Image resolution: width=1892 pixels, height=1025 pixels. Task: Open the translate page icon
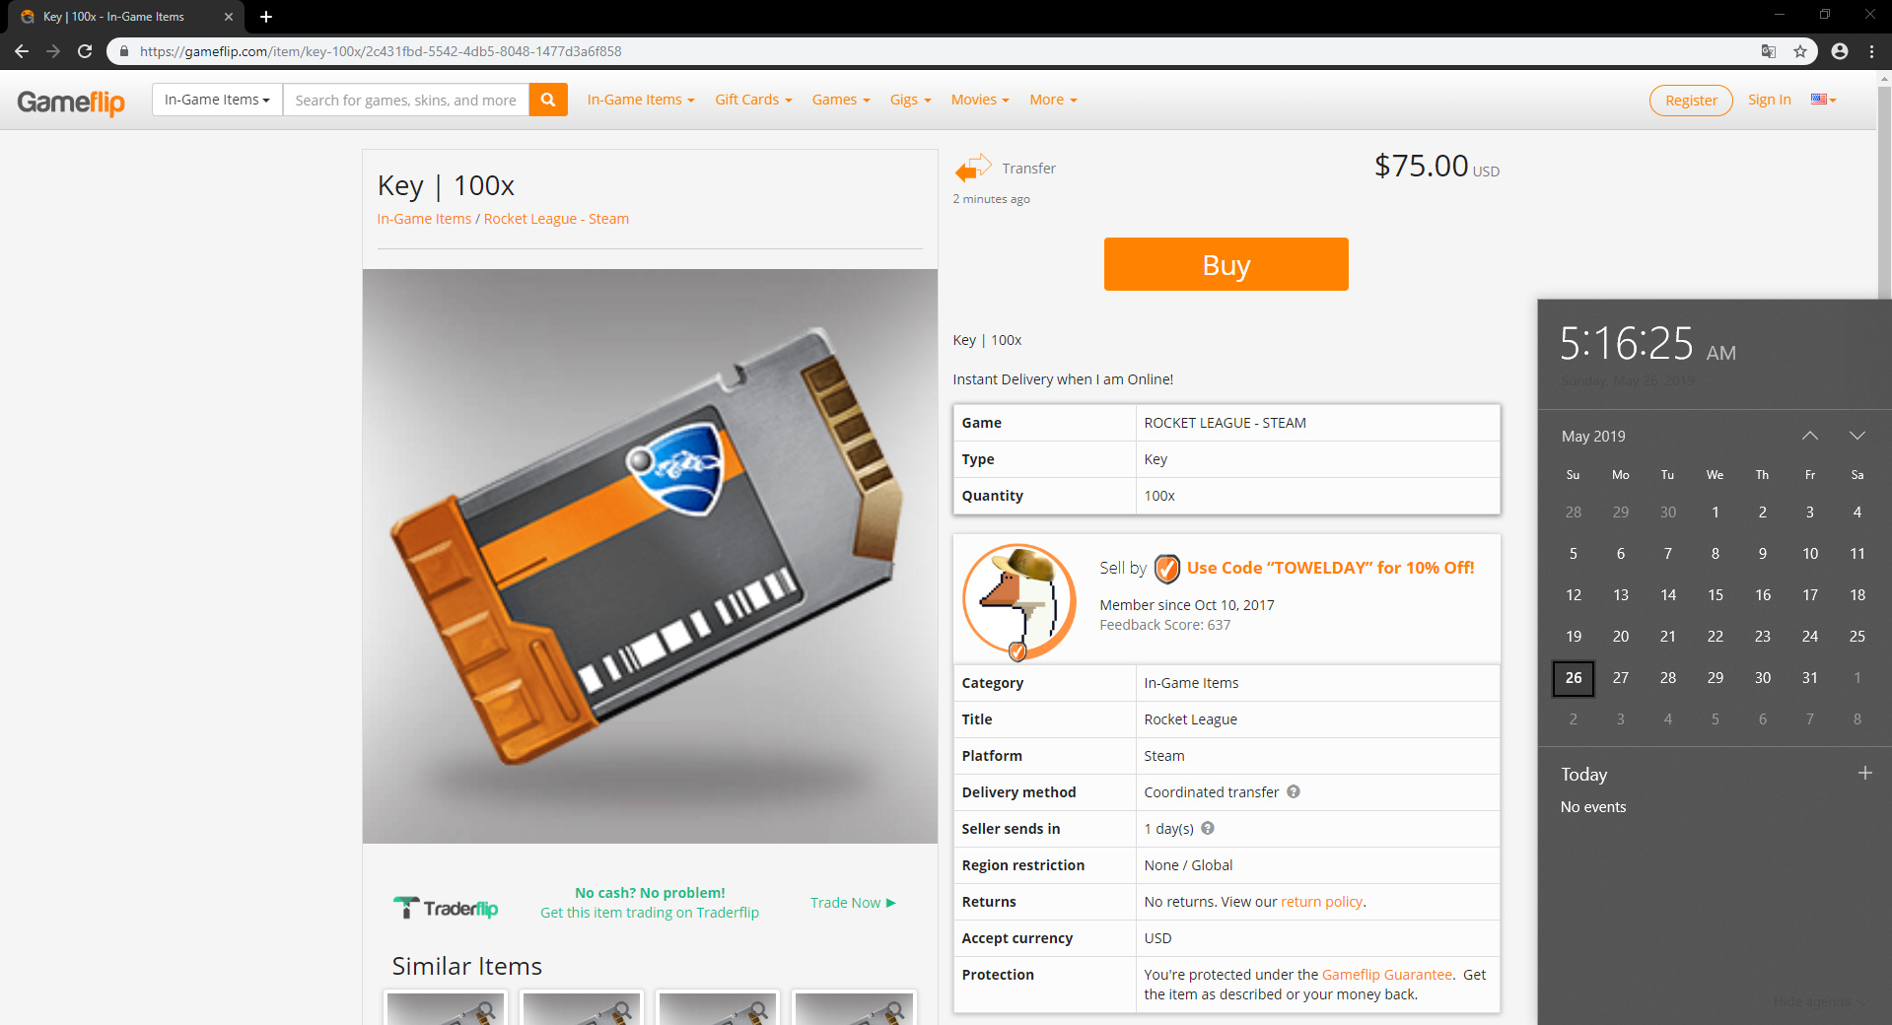(x=1769, y=51)
